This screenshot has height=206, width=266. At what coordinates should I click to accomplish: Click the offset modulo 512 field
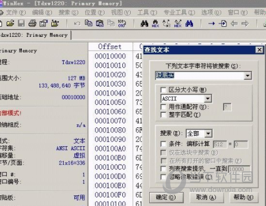point(220,144)
